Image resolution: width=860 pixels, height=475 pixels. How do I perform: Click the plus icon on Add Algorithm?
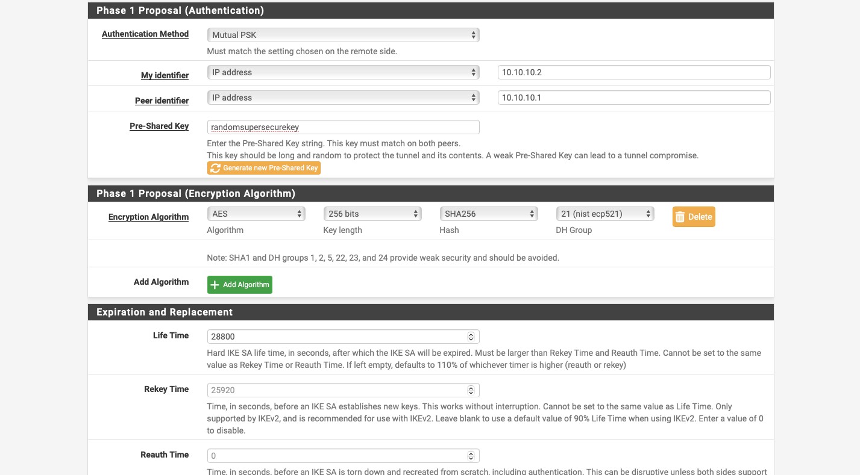click(215, 285)
